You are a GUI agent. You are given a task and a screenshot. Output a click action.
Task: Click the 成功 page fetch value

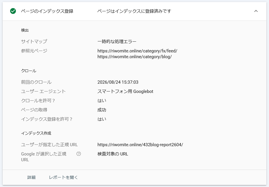[102, 110]
